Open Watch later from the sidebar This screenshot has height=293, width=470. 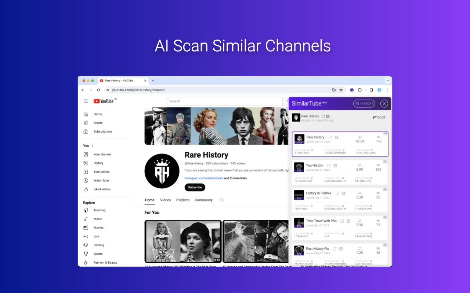coord(101,180)
